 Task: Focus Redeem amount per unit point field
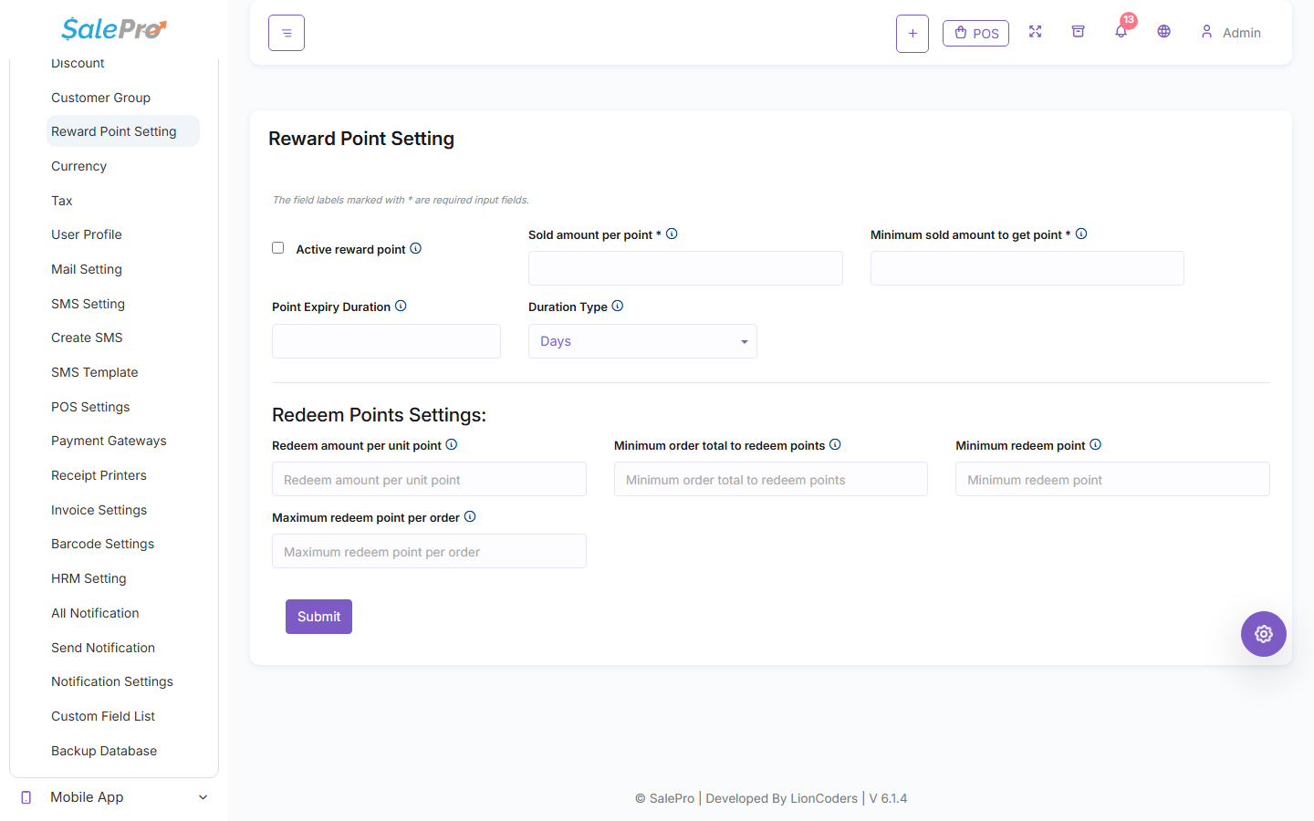[x=429, y=479]
